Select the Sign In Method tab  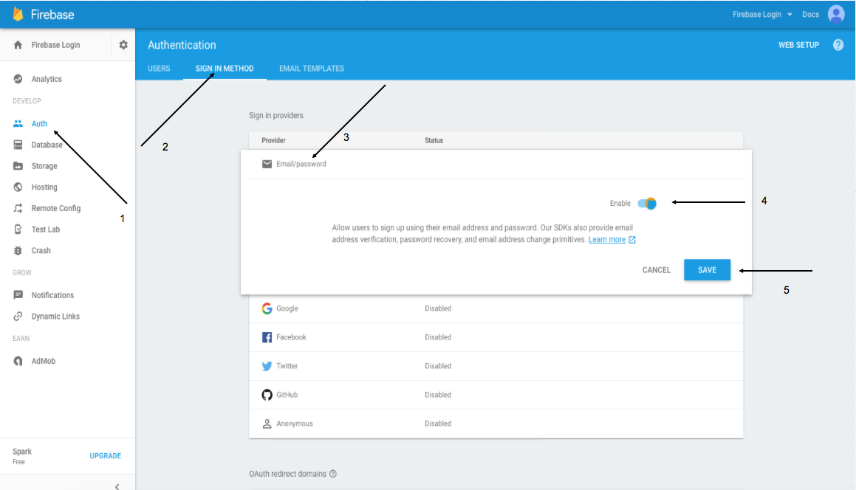225,68
